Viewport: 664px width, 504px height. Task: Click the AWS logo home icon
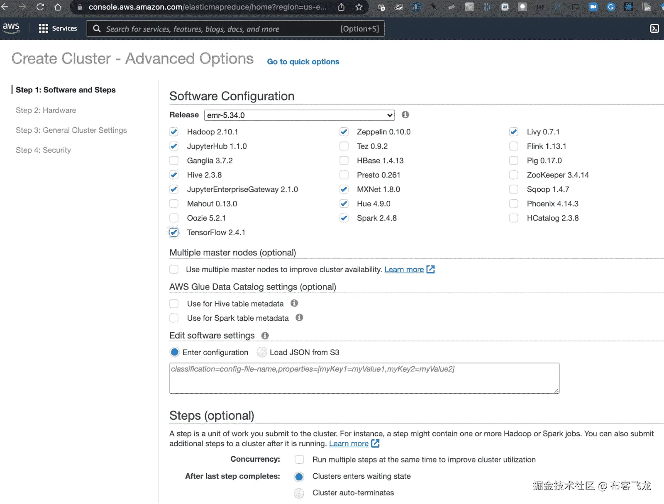pos(11,28)
